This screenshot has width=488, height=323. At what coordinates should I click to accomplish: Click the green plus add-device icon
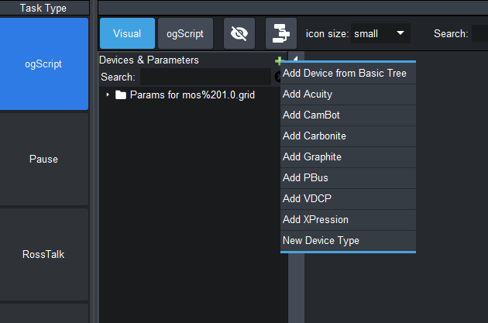278,60
